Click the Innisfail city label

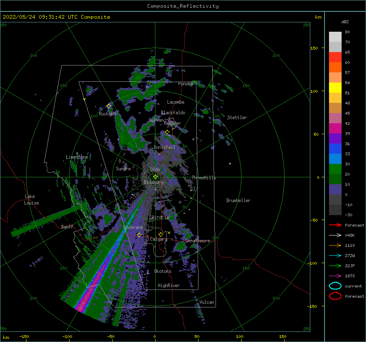tap(164, 147)
